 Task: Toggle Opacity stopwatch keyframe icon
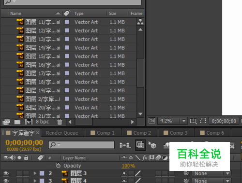pyautogui.click(x=58, y=165)
